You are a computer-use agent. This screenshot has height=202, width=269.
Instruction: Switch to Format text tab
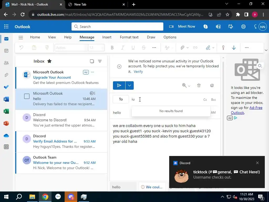coord(129,37)
